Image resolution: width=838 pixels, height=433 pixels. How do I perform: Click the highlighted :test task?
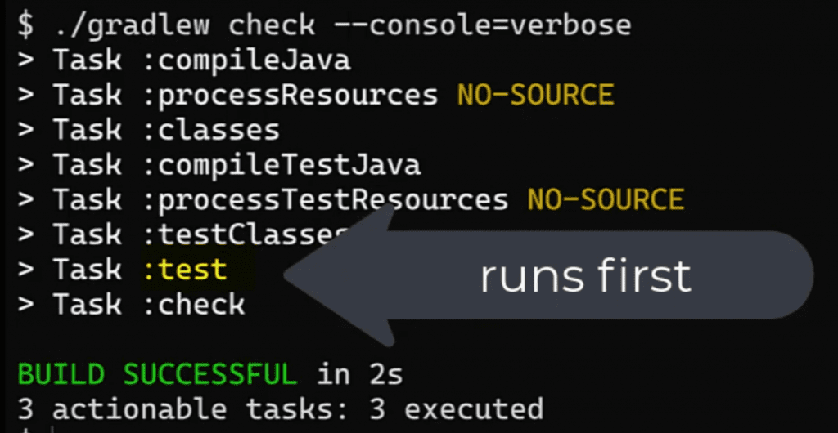(185, 270)
